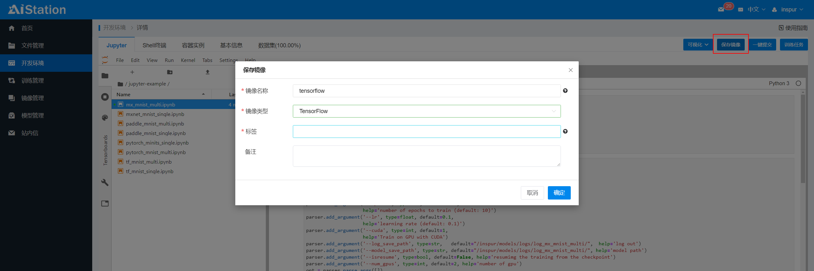Click the 确定 confirm button

pos(559,193)
